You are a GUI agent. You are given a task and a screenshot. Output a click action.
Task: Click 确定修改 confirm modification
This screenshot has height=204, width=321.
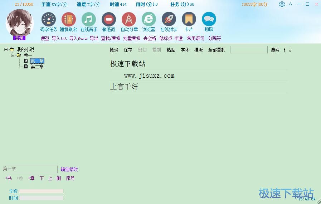pyautogui.click(x=69, y=169)
